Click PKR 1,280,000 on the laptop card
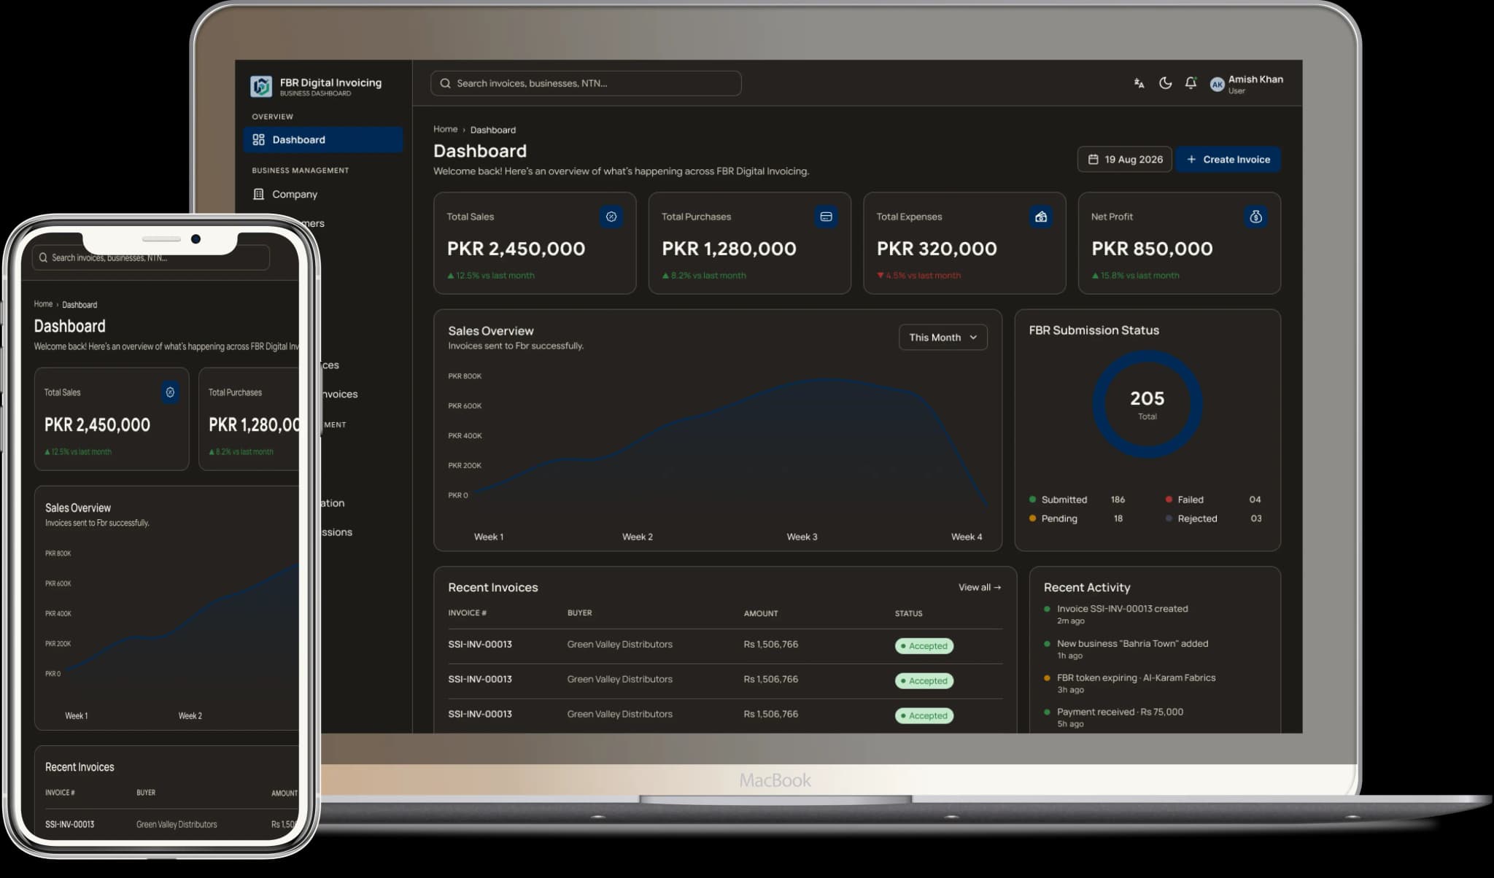Viewport: 1494px width, 878px height. pyautogui.click(x=729, y=249)
